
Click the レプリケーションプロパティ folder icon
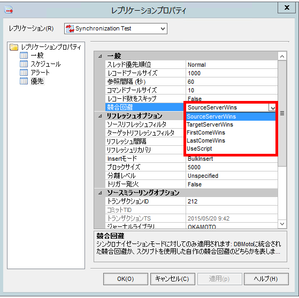[x=14, y=47]
